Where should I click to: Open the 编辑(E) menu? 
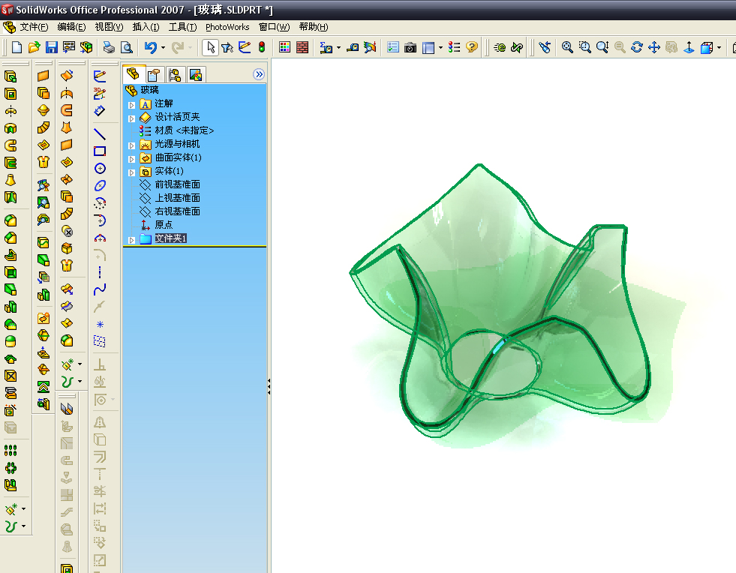[x=71, y=27]
